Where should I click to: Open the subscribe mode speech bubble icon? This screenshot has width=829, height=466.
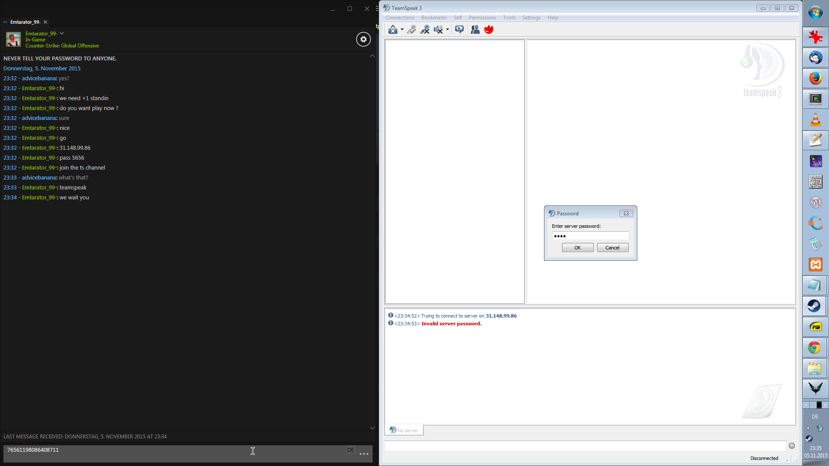click(x=459, y=29)
